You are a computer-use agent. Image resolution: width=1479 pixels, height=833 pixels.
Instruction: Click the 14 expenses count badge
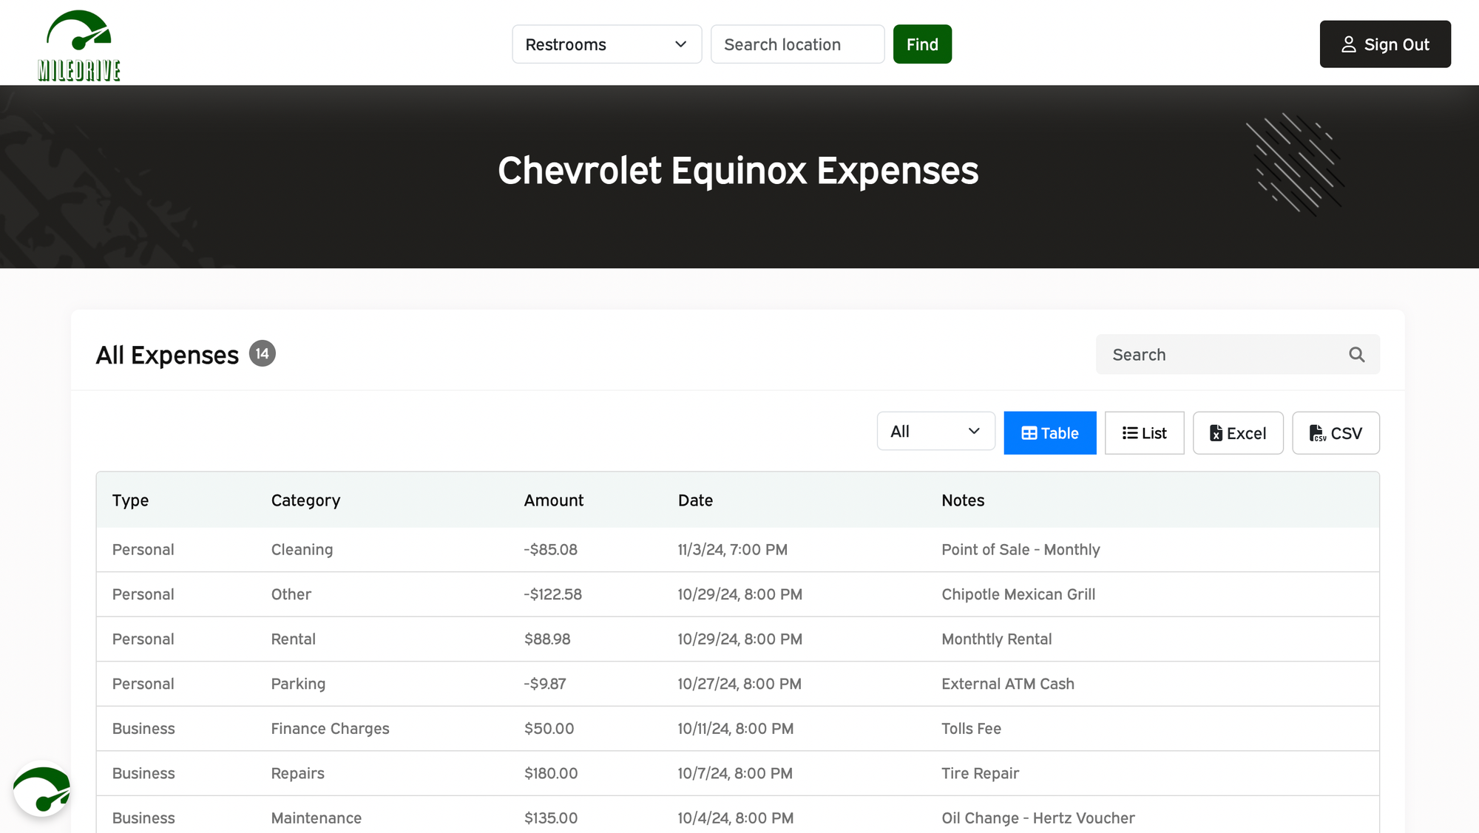tap(262, 354)
